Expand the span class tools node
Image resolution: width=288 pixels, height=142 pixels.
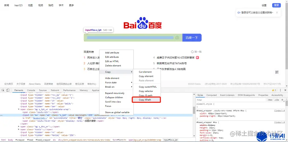click(18, 129)
